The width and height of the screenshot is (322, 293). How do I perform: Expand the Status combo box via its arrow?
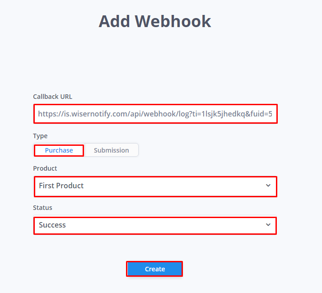[x=268, y=225]
